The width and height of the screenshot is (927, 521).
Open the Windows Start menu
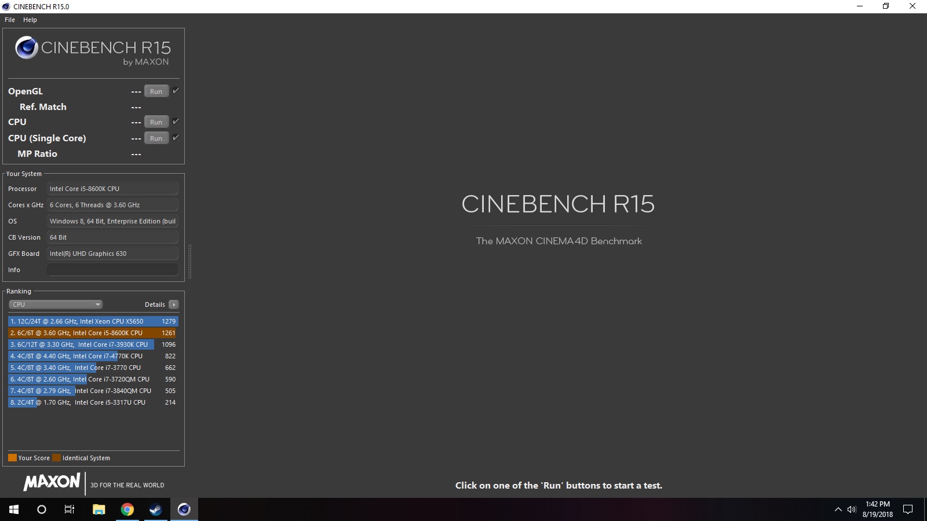point(14,509)
